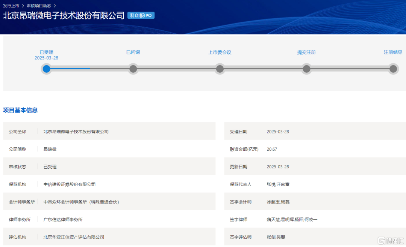Click the financing amount 20.67

pyautogui.click(x=272, y=149)
